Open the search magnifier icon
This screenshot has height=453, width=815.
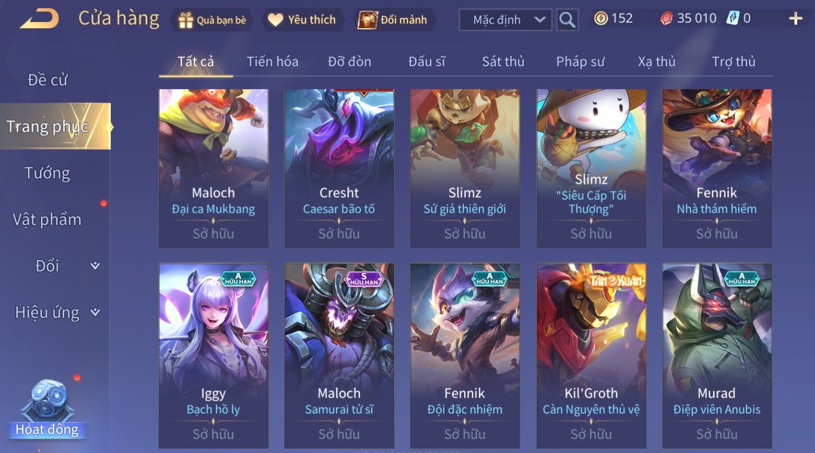pyautogui.click(x=567, y=20)
